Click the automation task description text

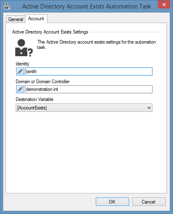pyautogui.click(x=96, y=44)
